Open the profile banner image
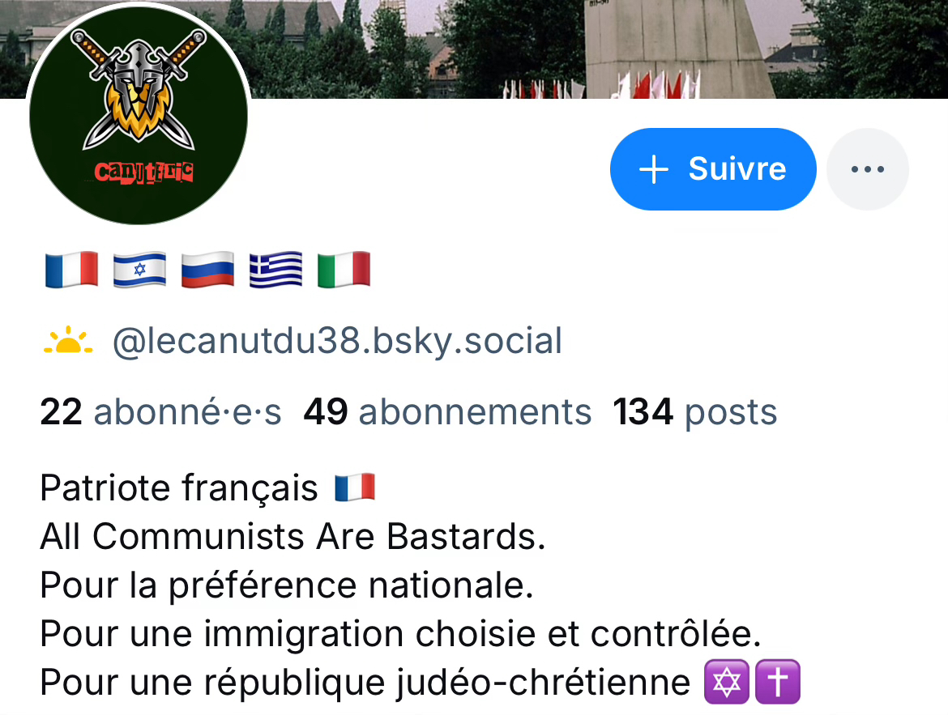 point(599,49)
